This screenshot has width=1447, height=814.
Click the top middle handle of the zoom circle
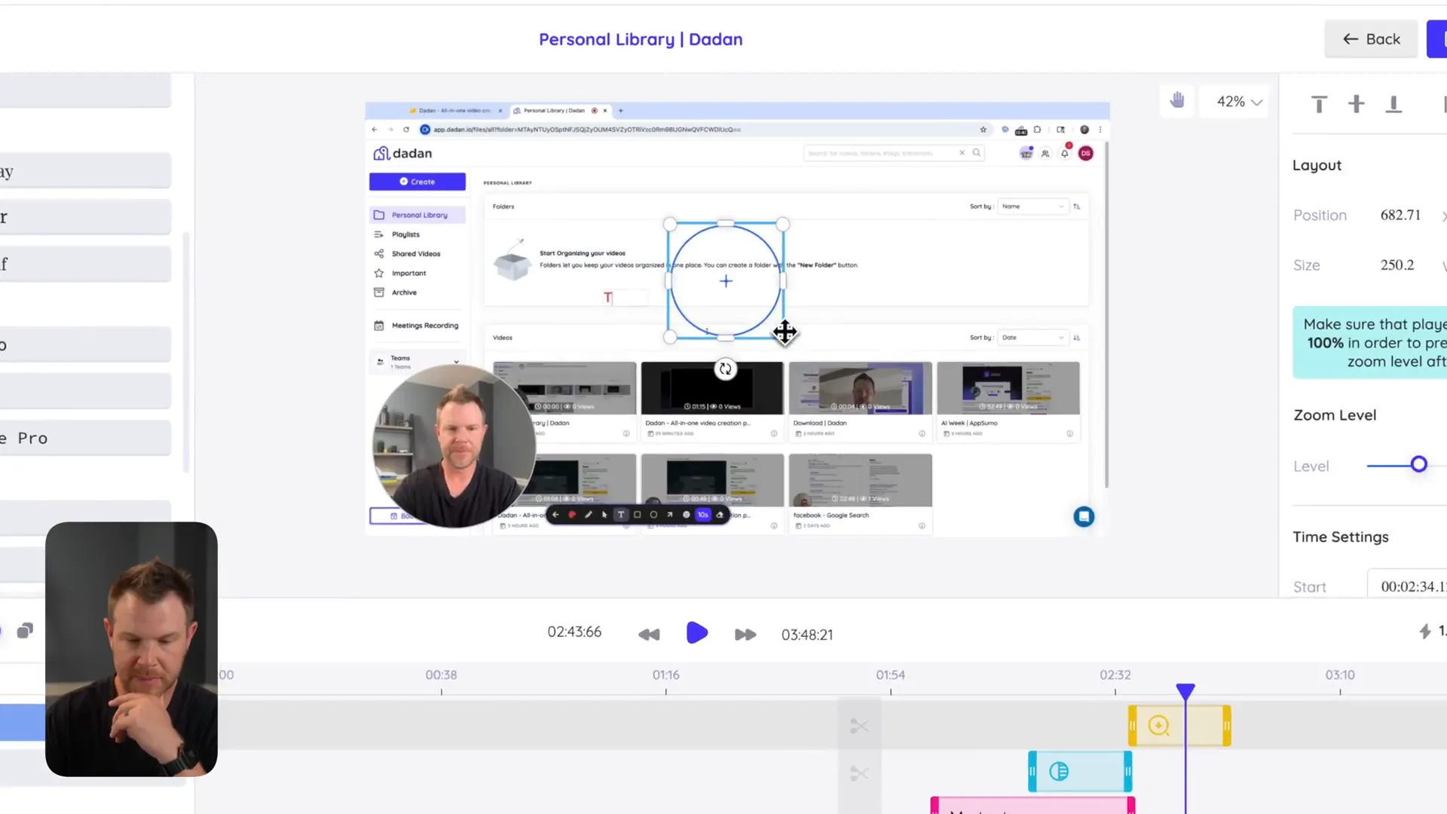pyautogui.click(x=726, y=223)
